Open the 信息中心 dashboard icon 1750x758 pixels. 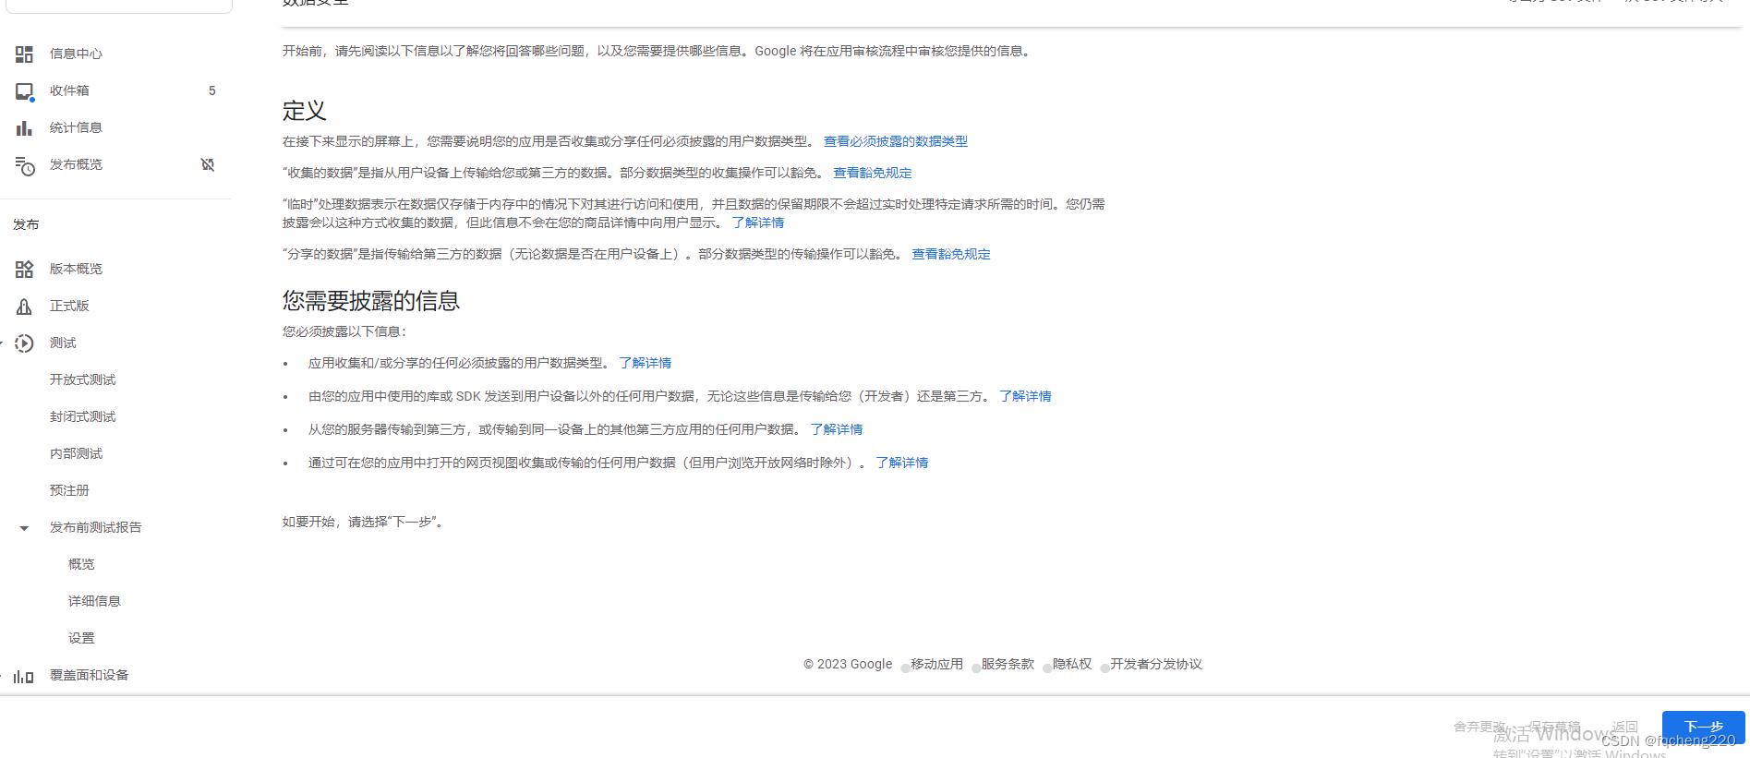tap(24, 54)
